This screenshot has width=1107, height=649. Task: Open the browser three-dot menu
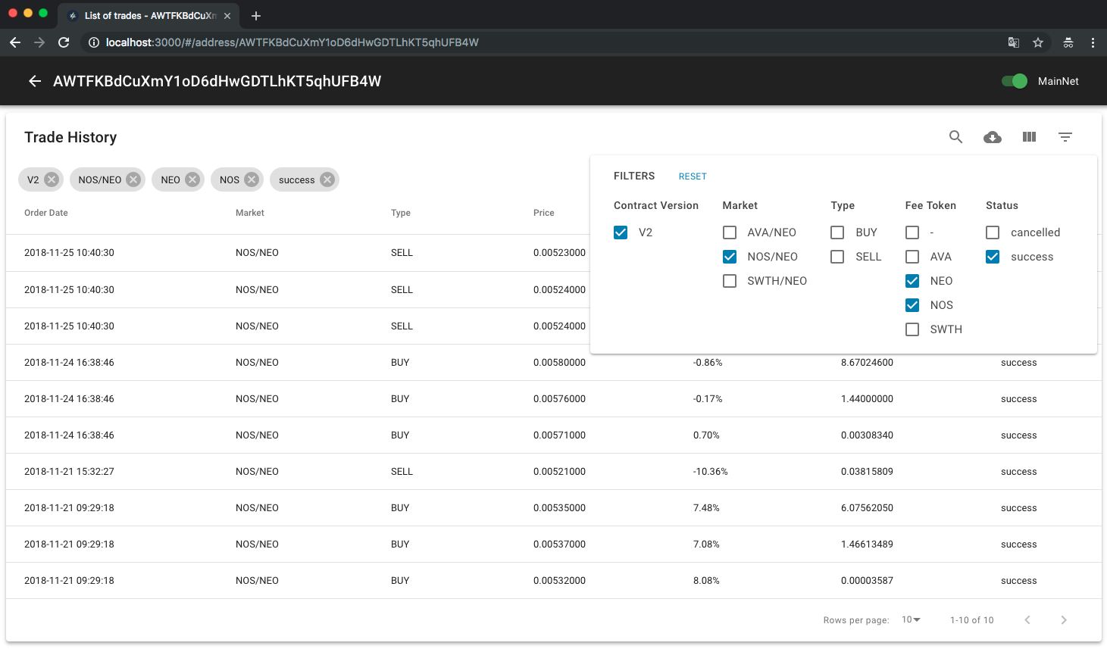point(1093,42)
